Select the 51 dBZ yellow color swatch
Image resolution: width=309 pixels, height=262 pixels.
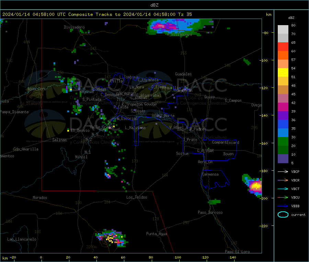[x=283, y=73]
